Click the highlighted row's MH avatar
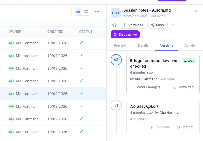 tap(11, 94)
